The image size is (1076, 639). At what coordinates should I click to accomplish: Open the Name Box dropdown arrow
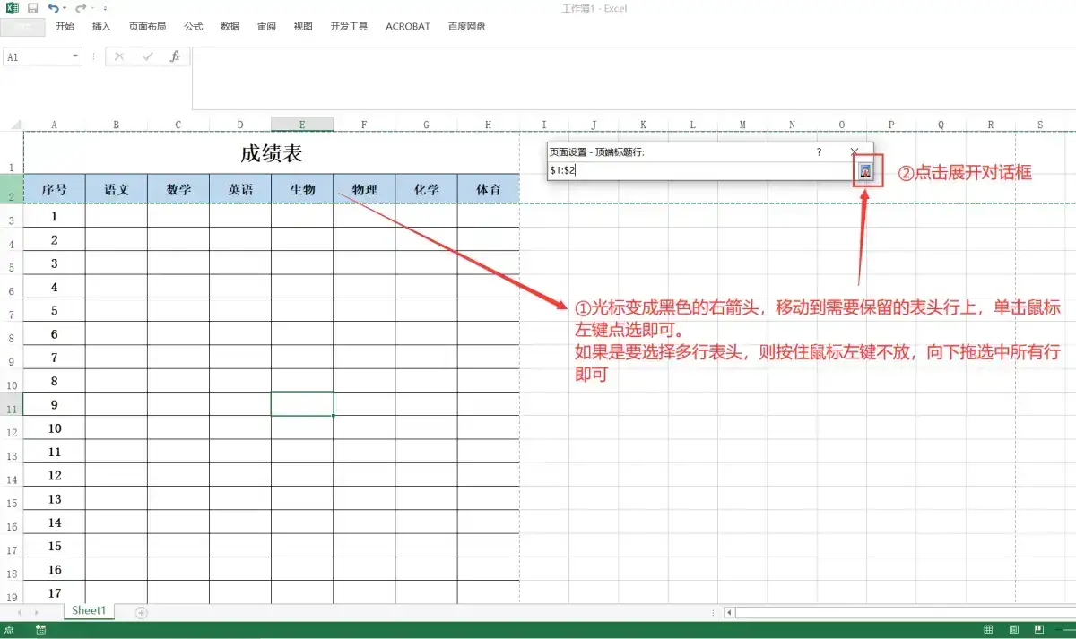click(76, 56)
